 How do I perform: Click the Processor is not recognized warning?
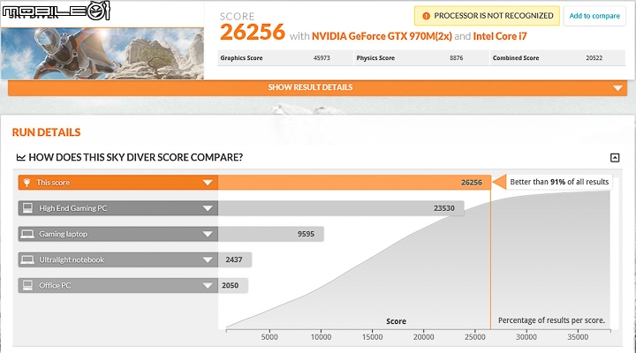click(487, 16)
